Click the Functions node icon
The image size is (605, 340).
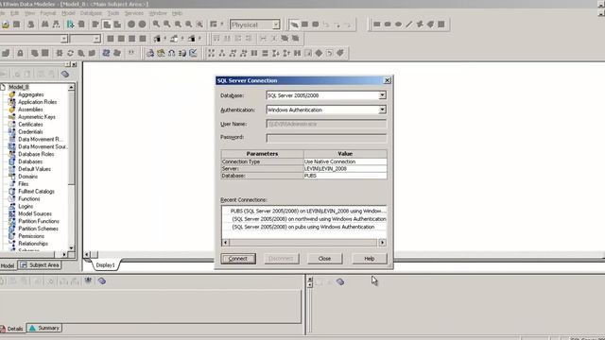point(12,198)
